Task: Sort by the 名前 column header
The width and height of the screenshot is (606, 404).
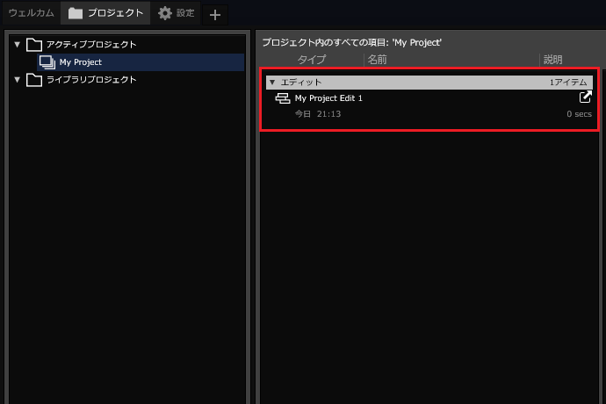Action: coord(377,60)
